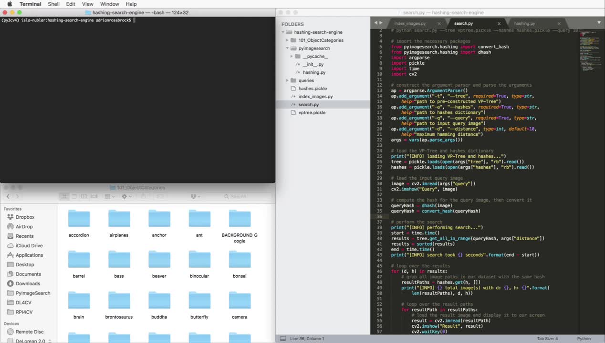Toggle the side bar icon in status bar
Image resolution: width=605 pixels, height=343 pixels.
[x=283, y=339]
